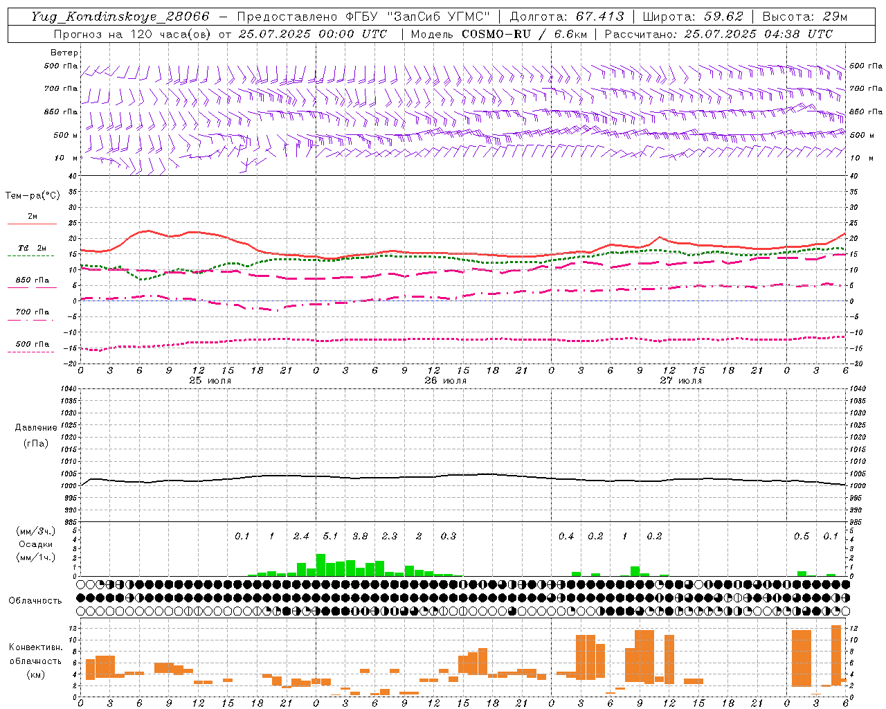Select the provider text ЗапСиб УГМС
The height and width of the screenshot is (709, 886).
pyautogui.click(x=439, y=17)
